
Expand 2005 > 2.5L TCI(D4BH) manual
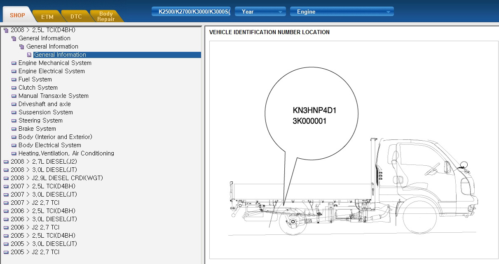43,236
